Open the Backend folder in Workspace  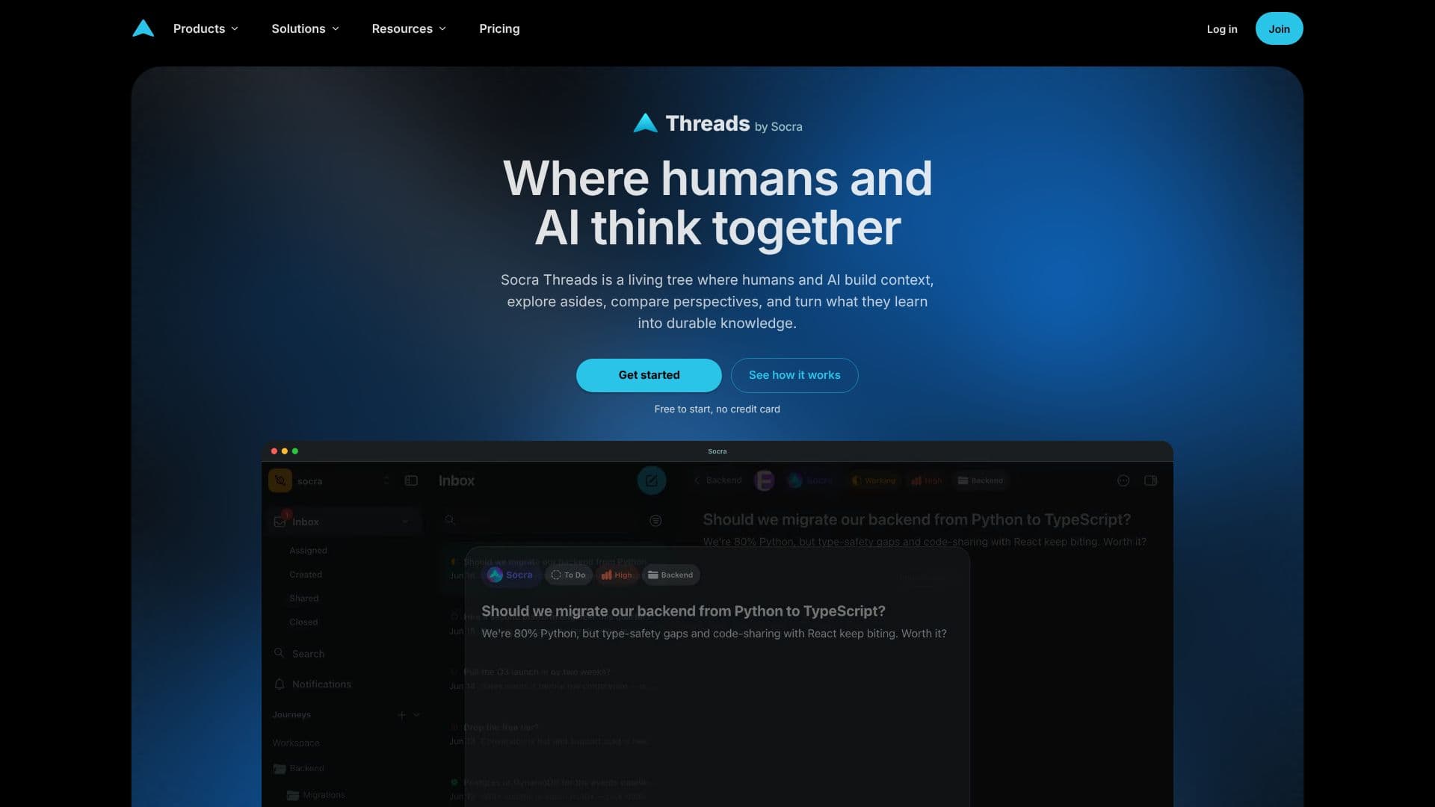coord(299,769)
